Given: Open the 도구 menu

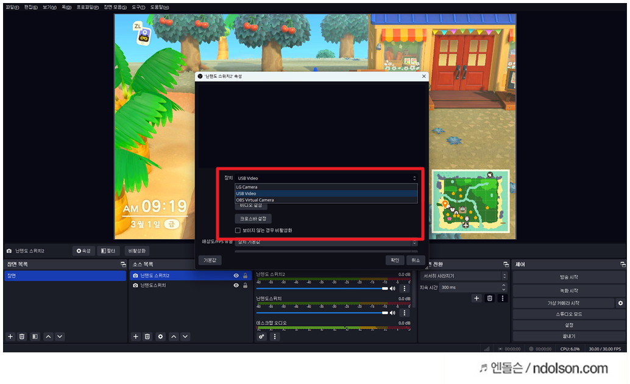Looking at the screenshot, I should [139, 7].
